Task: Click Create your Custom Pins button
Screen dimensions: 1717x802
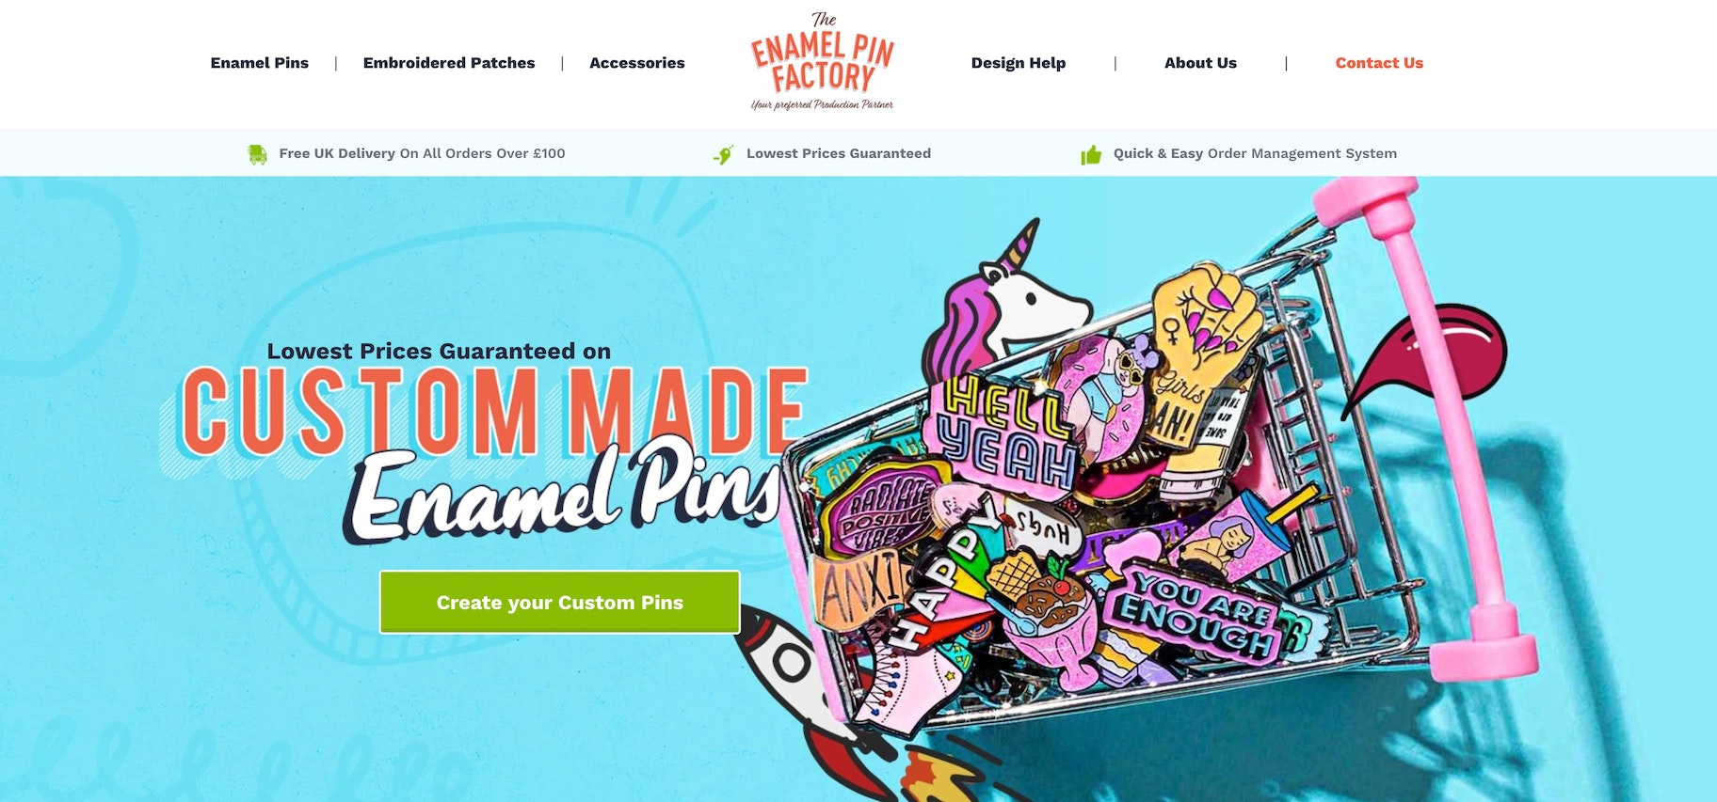Action: click(x=560, y=602)
